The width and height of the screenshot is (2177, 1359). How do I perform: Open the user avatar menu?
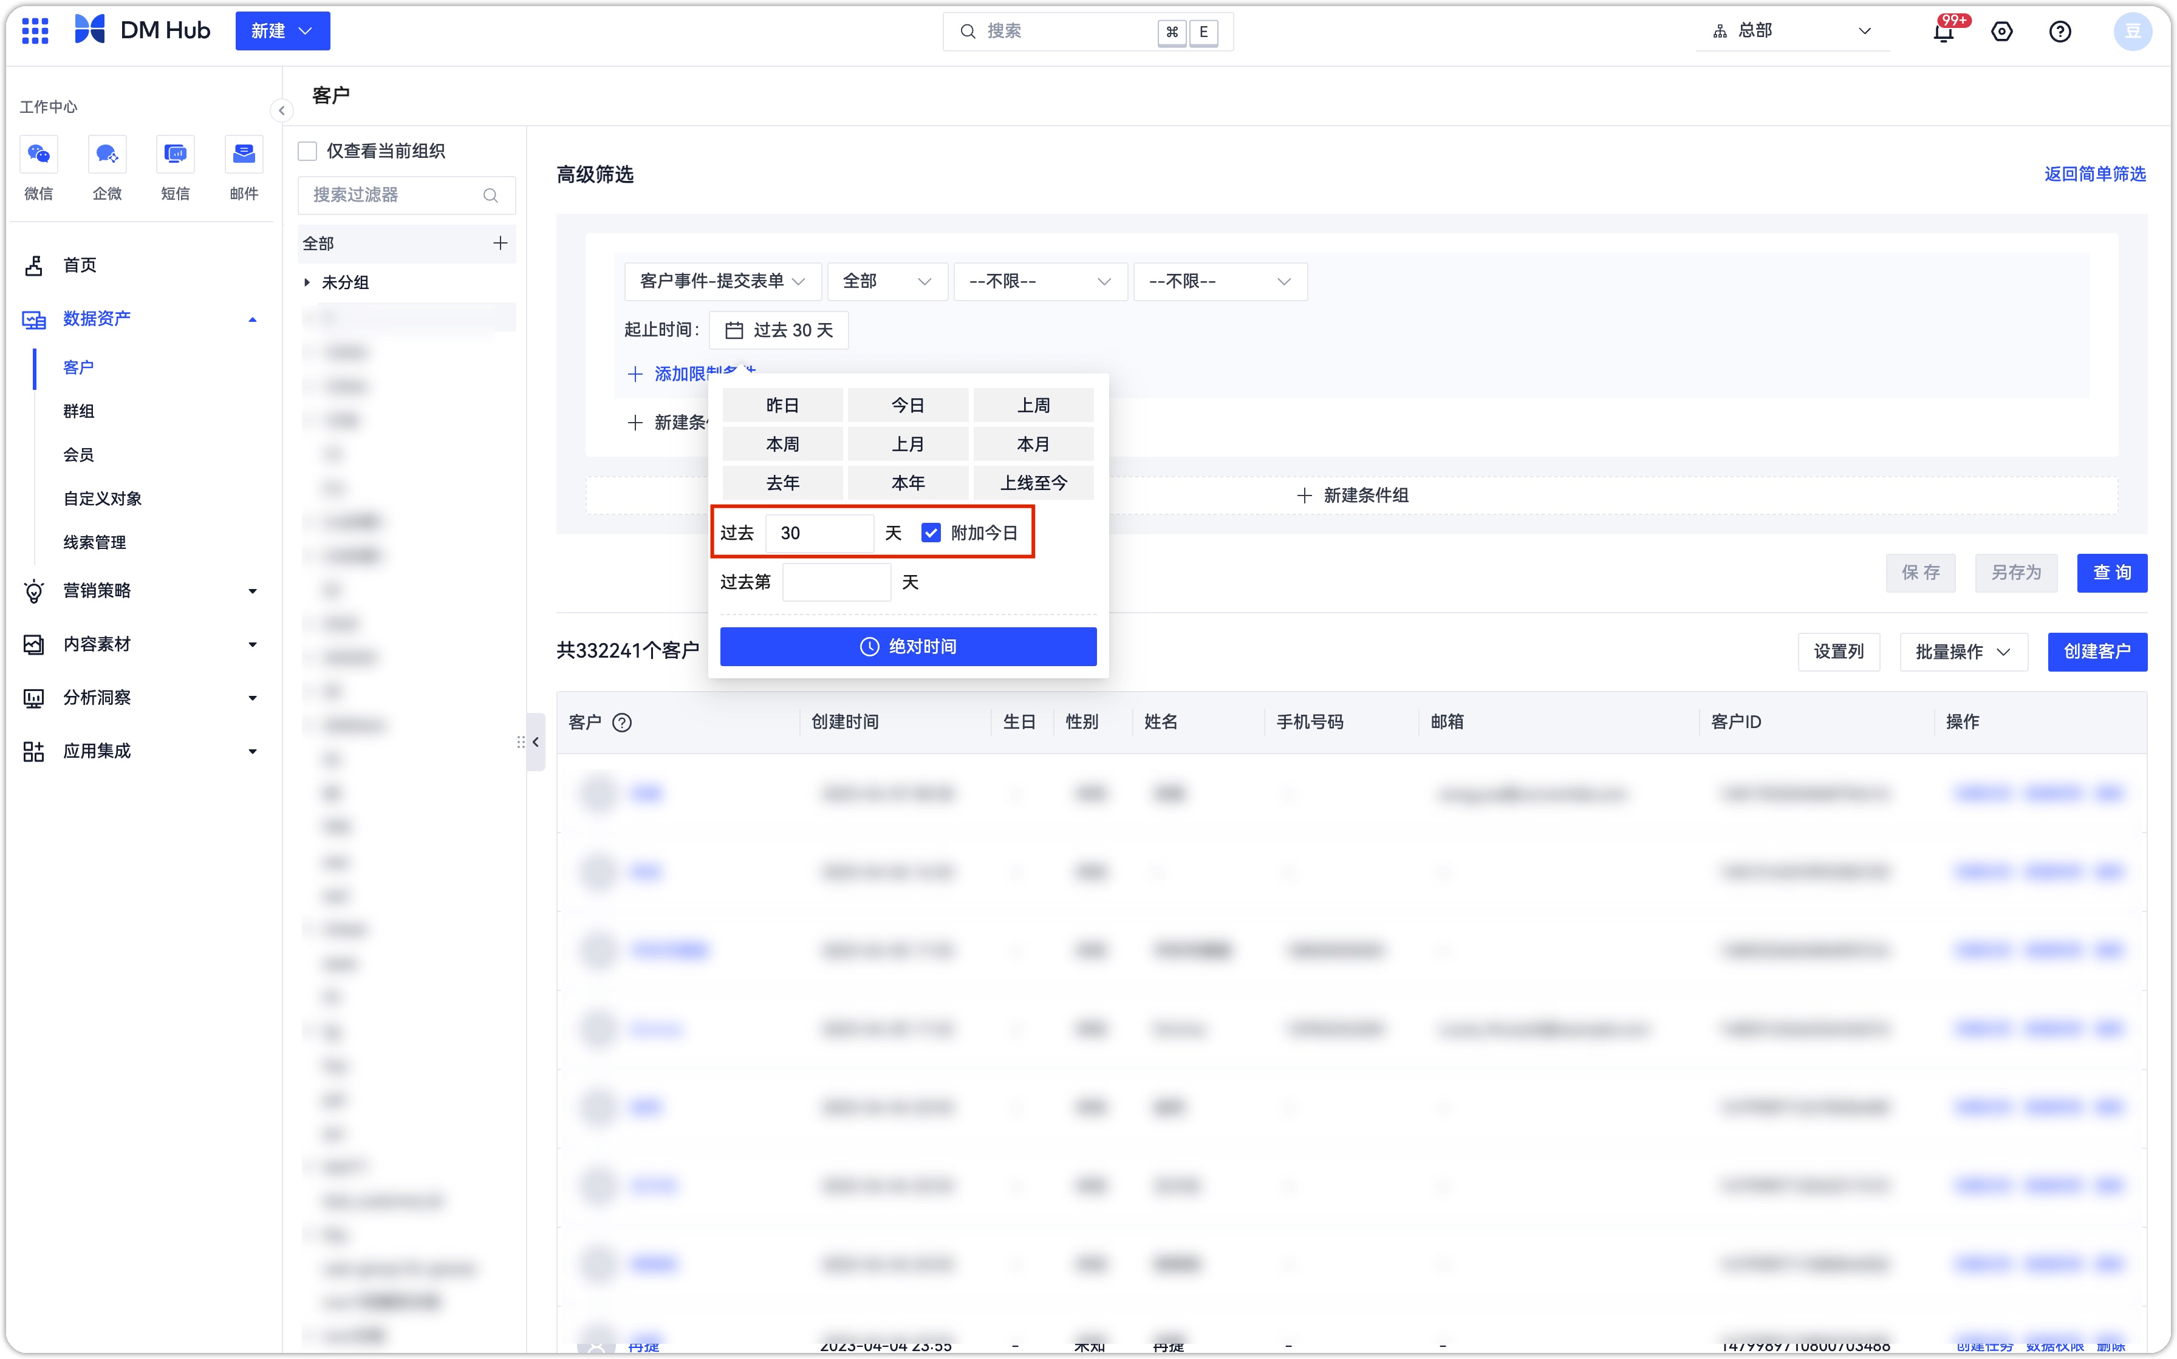click(2132, 32)
